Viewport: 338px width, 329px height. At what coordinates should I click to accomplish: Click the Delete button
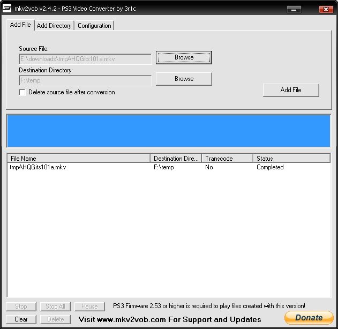click(55, 319)
